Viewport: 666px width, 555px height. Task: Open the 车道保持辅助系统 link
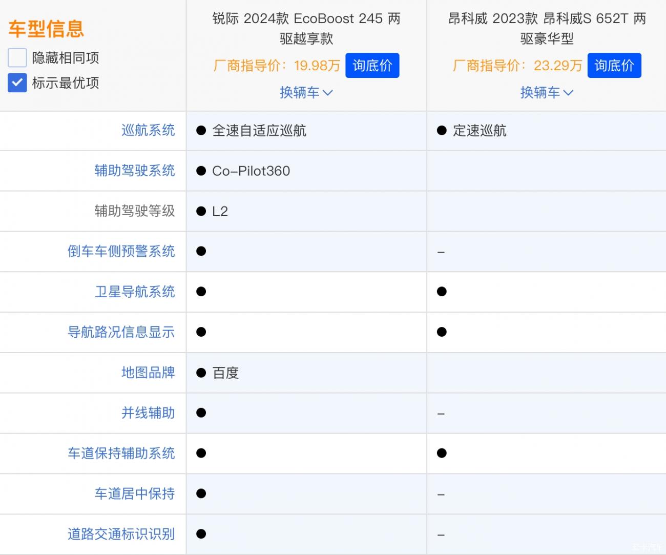point(121,453)
